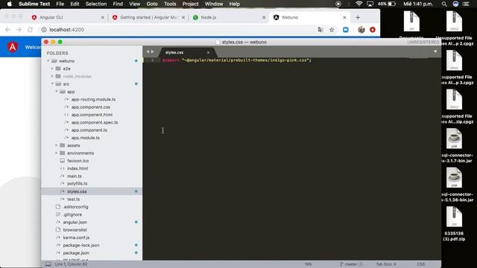
Task: Open the Tab Size selector
Action: pyautogui.click(x=386, y=264)
